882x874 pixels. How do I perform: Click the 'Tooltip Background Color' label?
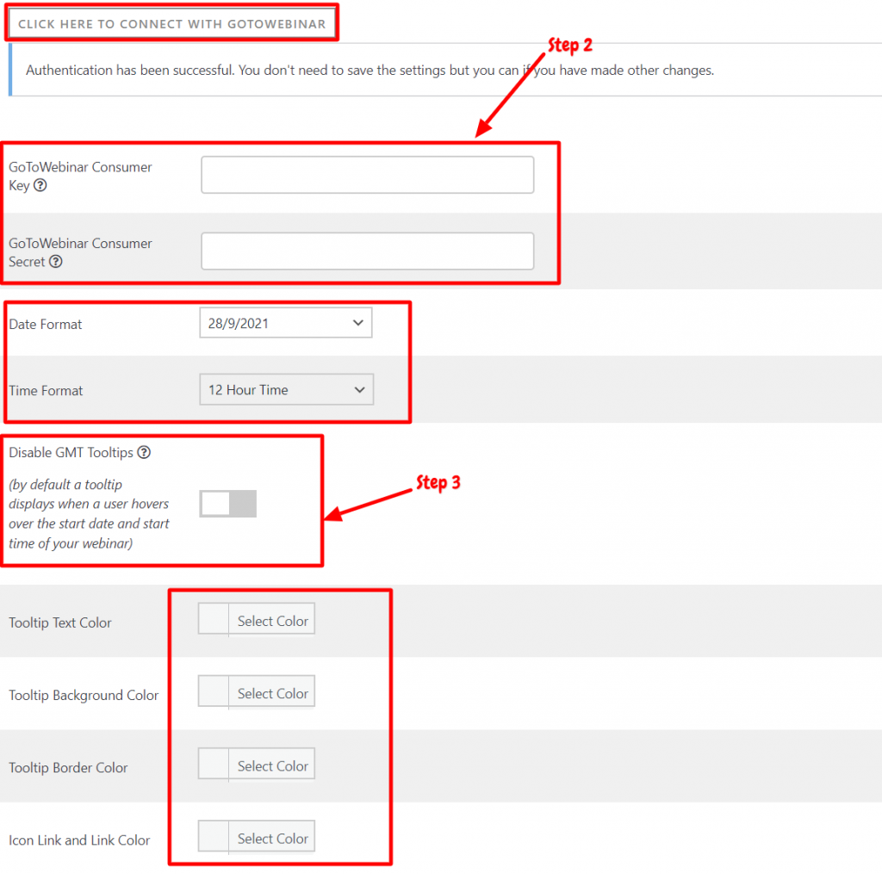click(x=84, y=695)
